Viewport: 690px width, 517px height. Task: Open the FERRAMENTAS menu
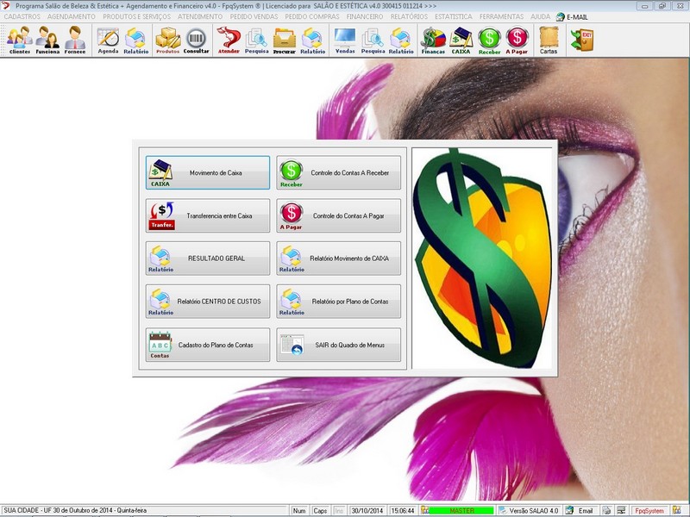(x=502, y=16)
